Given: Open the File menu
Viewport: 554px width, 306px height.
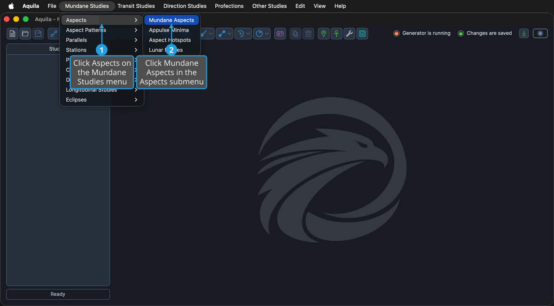Looking at the screenshot, I should (52, 6).
